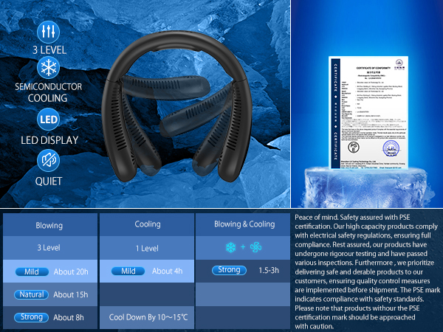Click the 'SEMICONDUCTOR COOLING' label
The width and height of the screenshot is (443, 332).
pos(48,92)
